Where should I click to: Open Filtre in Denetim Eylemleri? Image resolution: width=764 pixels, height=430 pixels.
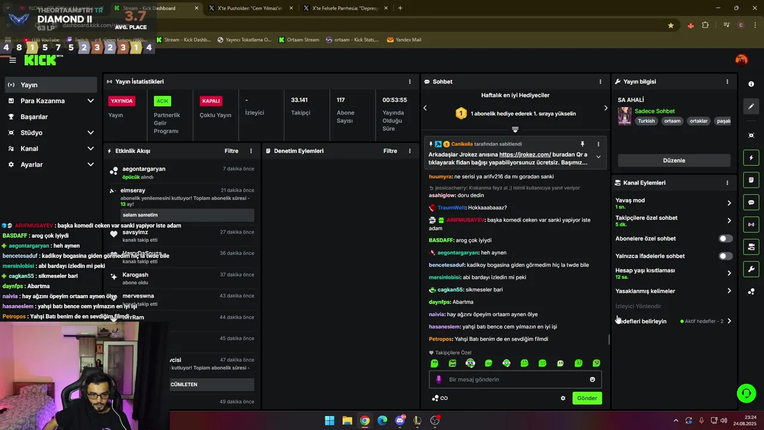click(x=390, y=151)
